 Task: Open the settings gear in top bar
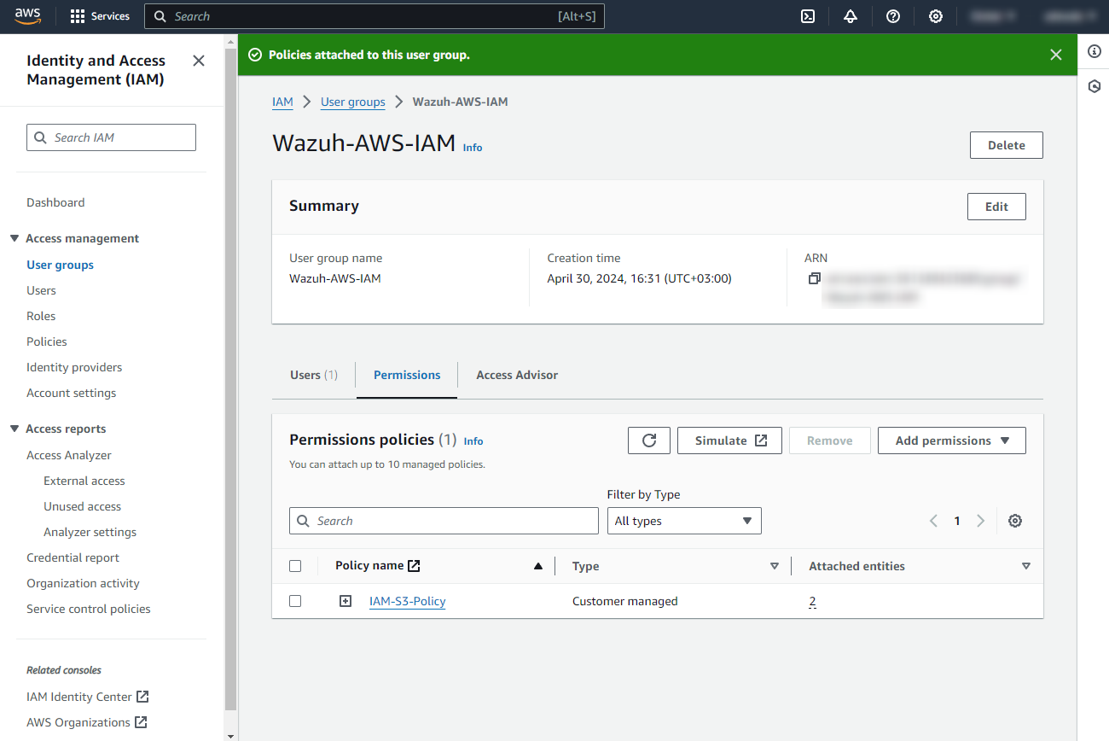(936, 16)
